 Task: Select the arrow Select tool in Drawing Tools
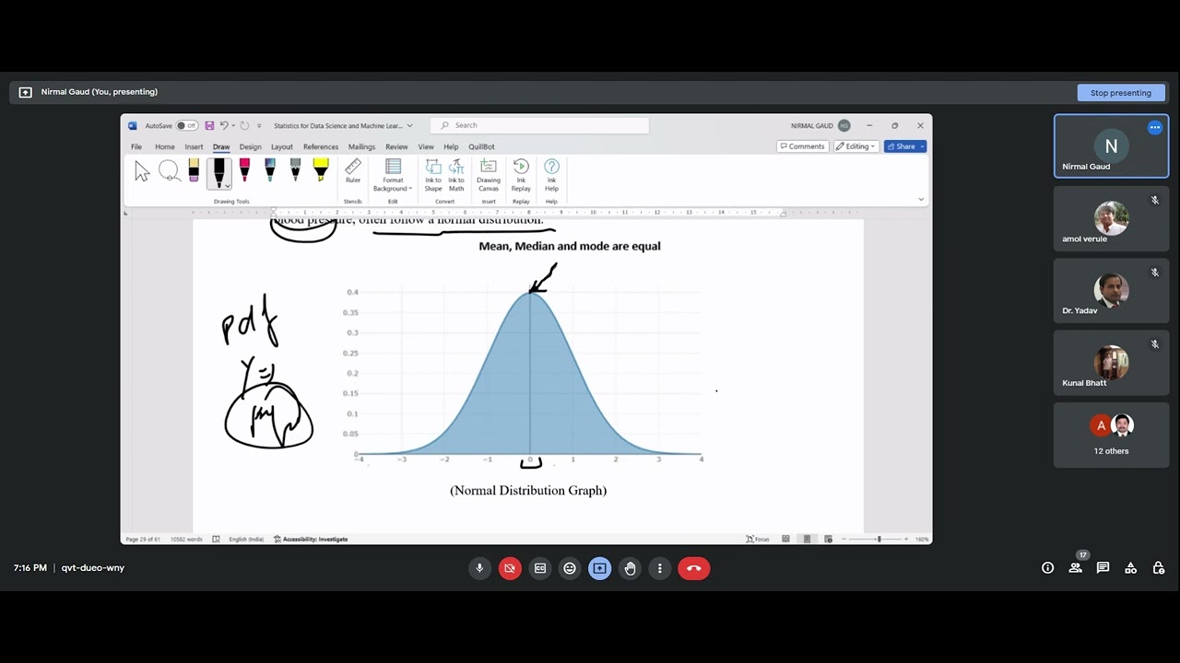coord(142,171)
